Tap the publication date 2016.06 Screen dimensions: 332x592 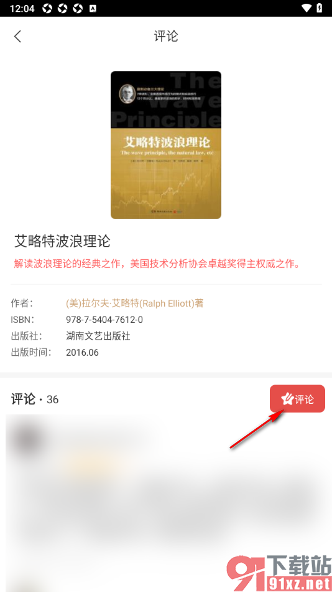pyautogui.click(x=82, y=353)
